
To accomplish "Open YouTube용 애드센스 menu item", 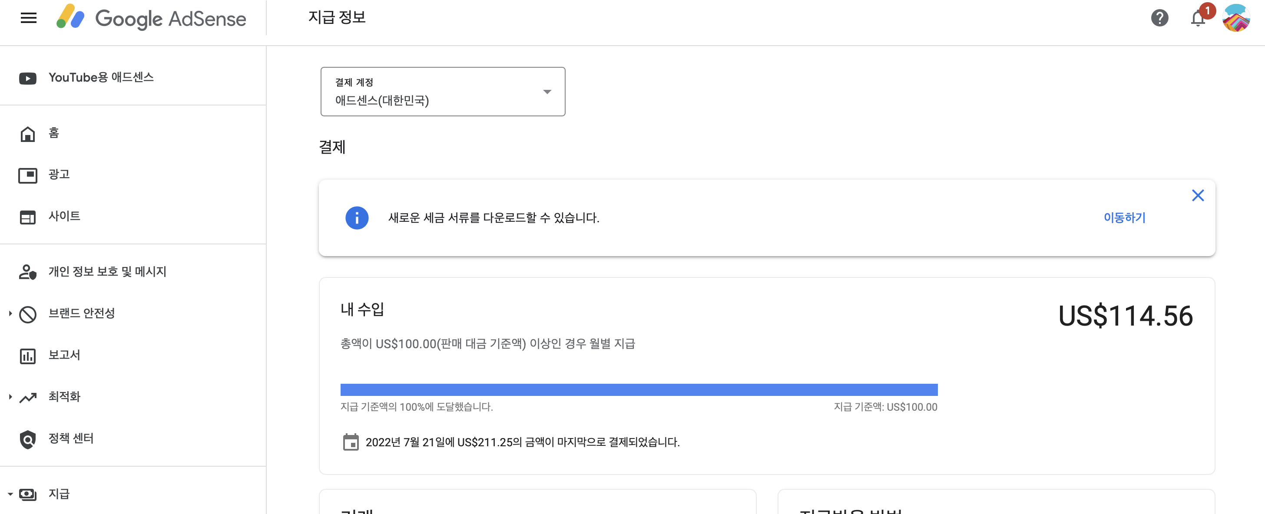I will pyautogui.click(x=101, y=78).
